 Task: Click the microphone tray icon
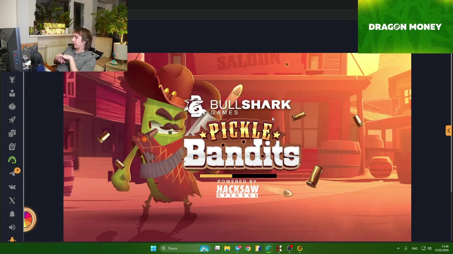point(406,248)
